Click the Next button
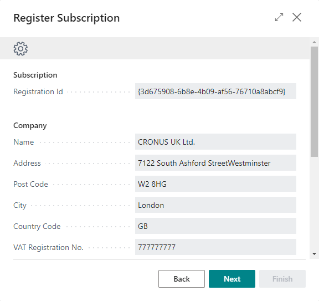319x301 pixels. pyautogui.click(x=232, y=279)
